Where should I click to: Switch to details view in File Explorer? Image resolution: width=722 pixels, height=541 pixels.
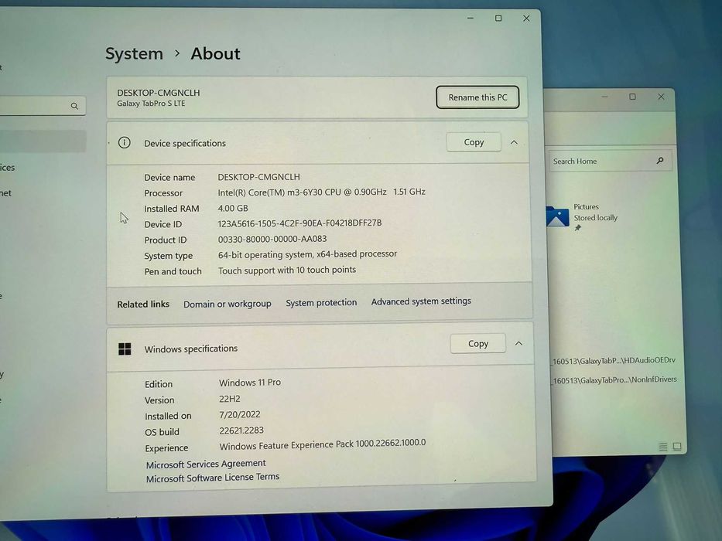[x=663, y=447]
